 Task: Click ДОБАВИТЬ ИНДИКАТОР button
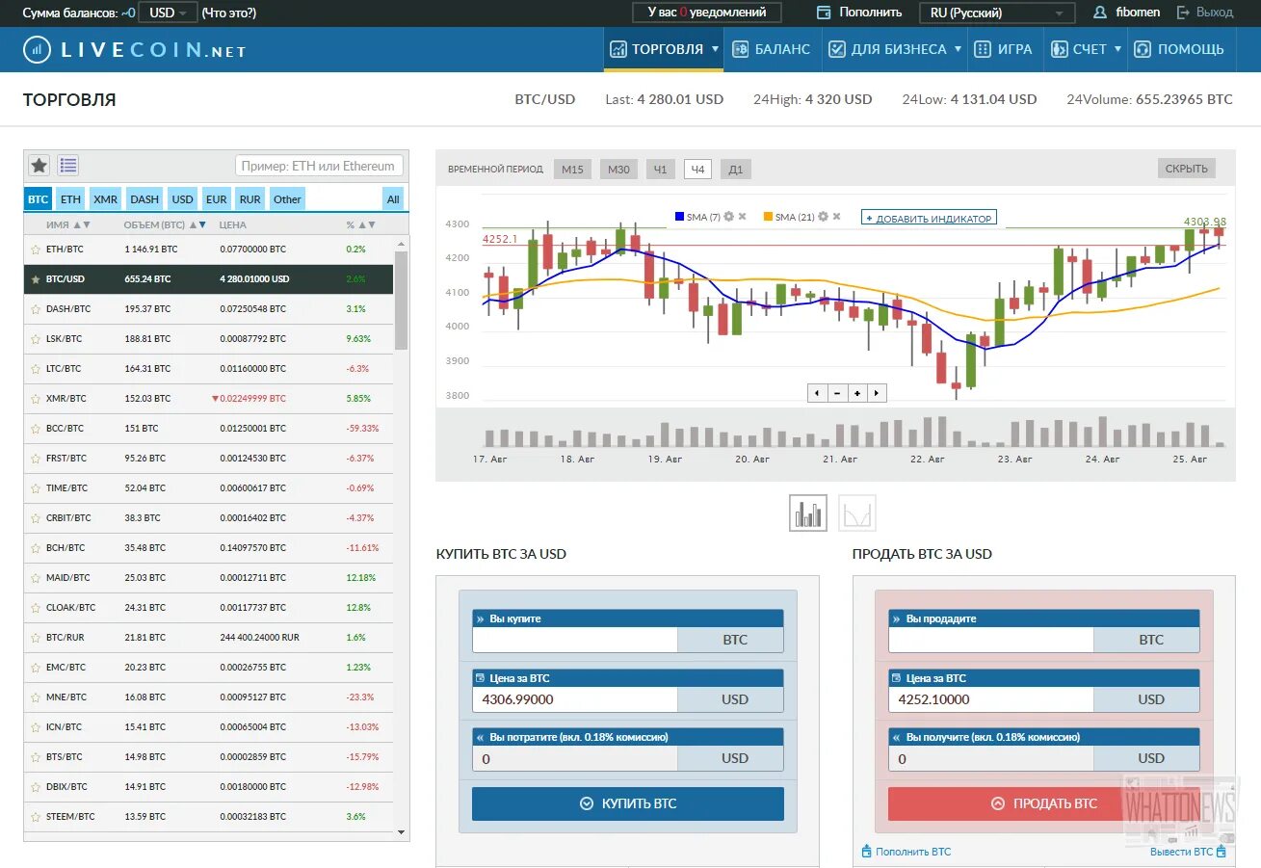click(x=929, y=218)
